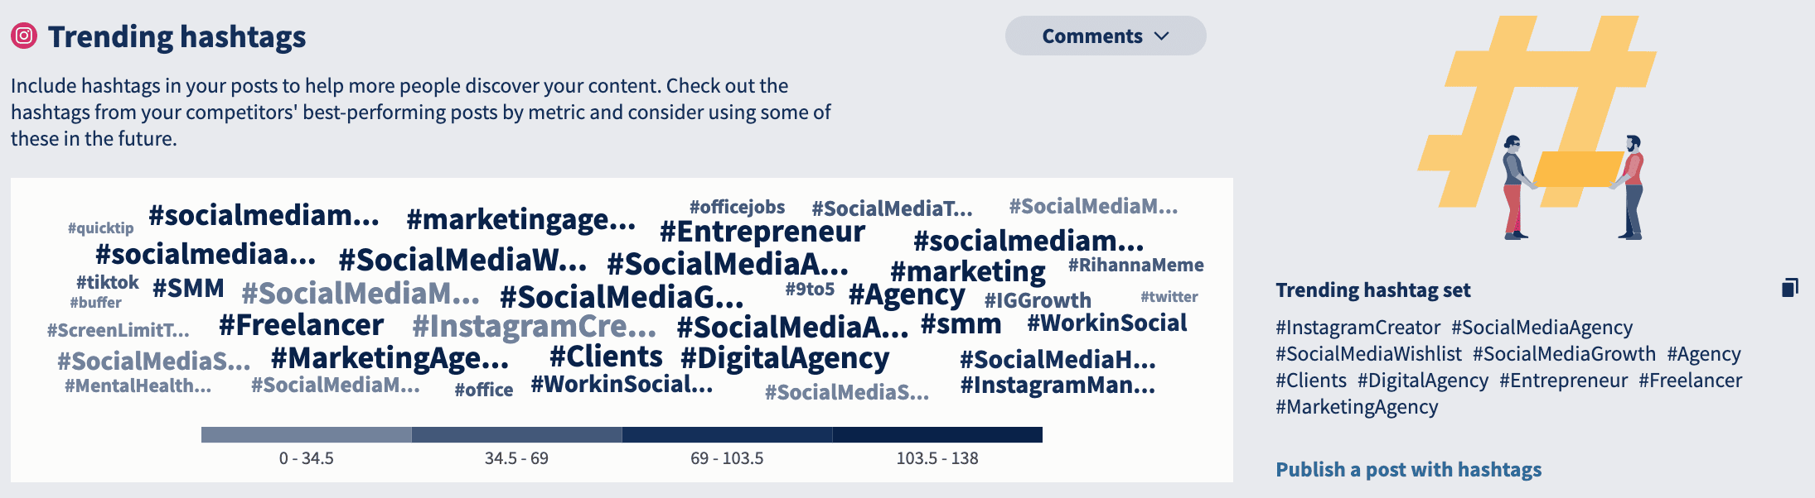This screenshot has height=498, width=1815.
Task: Select #Agency in the word cloud
Action: 907,294
